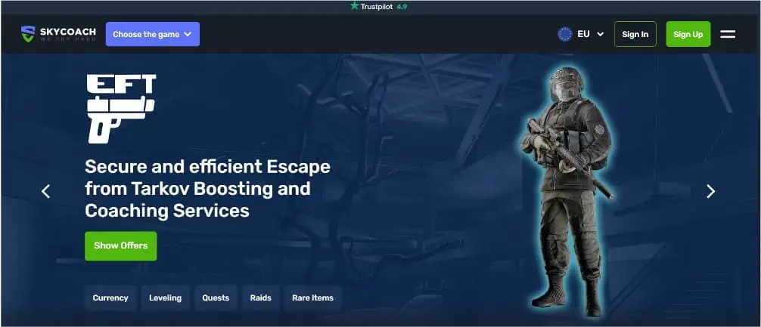
Task: Open the EU region selector
Action: click(x=581, y=34)
